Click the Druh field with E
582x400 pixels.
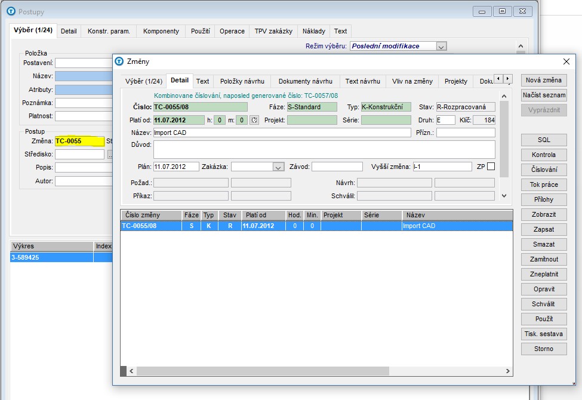[445, 120]
